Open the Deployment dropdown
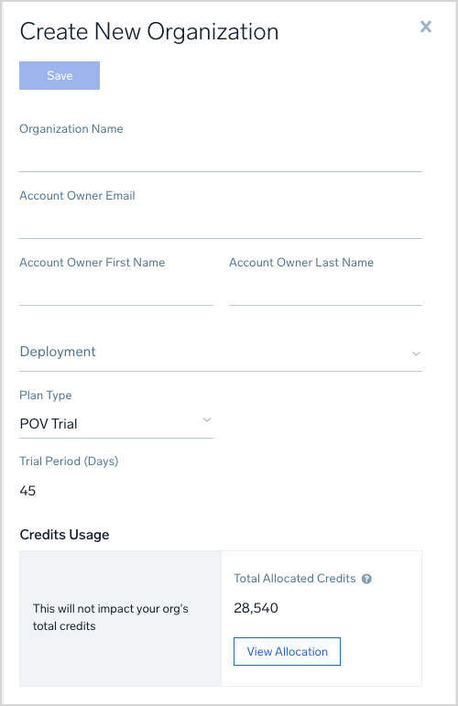The image size is (458, 706). (221, 353)
